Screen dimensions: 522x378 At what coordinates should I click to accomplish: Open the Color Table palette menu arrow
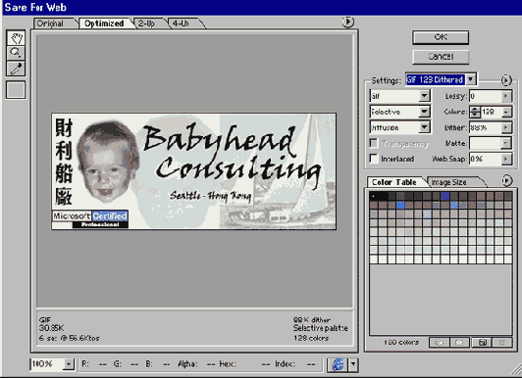506,180
